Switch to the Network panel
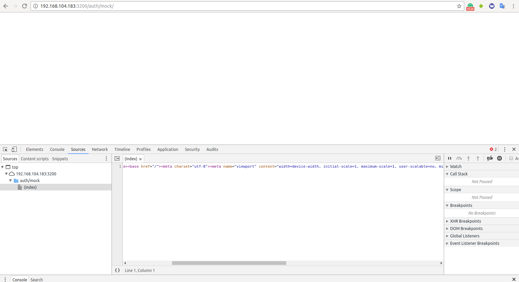Image resolution: width=519 pixels, height=282 pixels. [x=99, y=149]
